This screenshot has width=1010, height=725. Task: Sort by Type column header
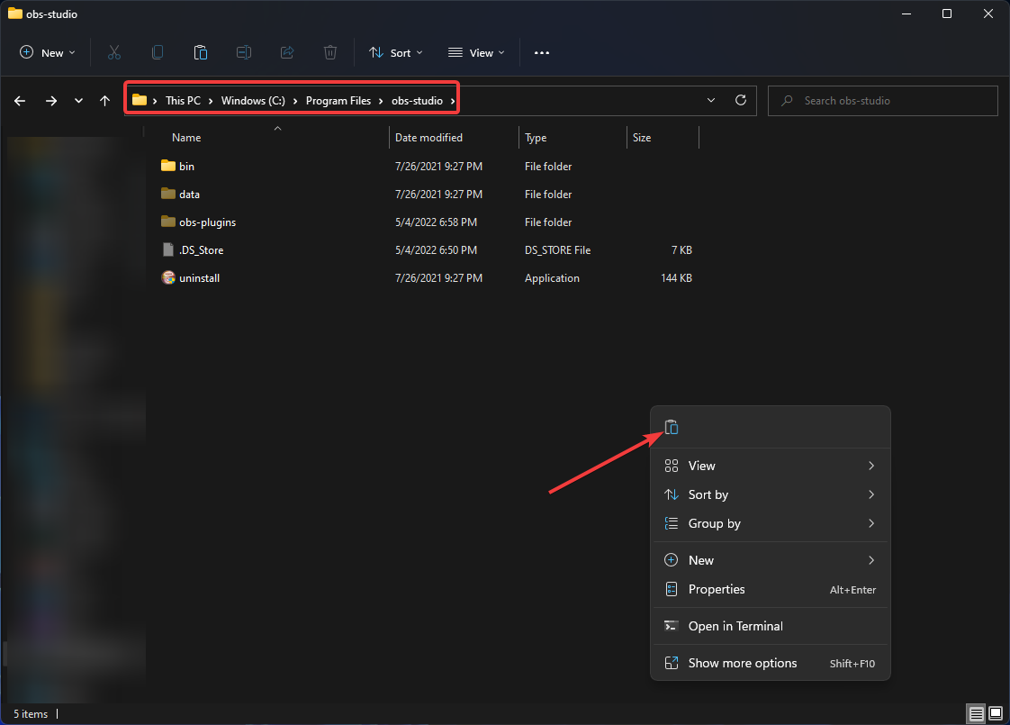pyautogui.click(x=536, y=137)
